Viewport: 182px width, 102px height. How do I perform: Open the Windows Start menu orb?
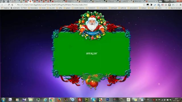coord(3,100)
